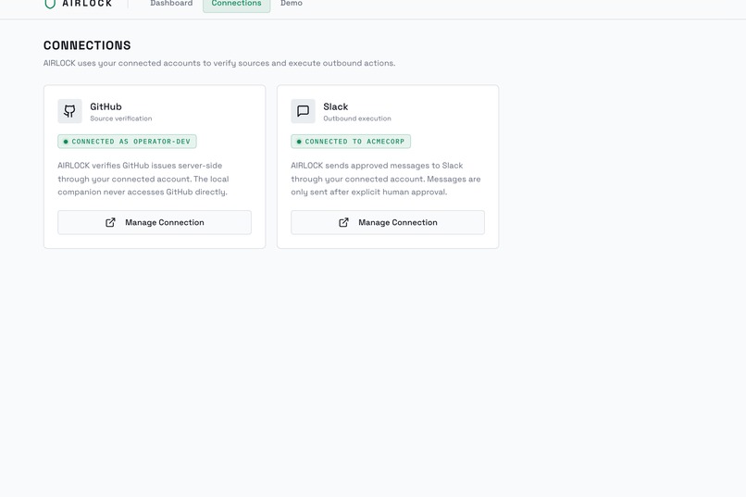This screenshot has height=497, width=746.
Task: Open Manage Connection for GitHub
Action: coord(155,222)
